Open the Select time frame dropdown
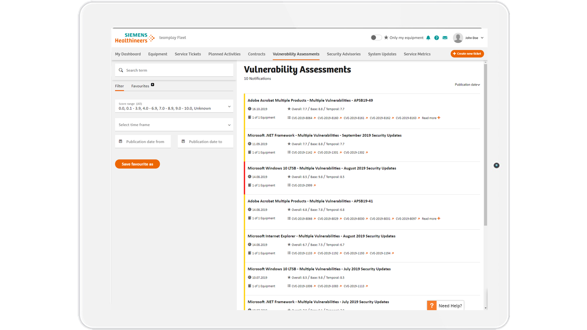This screenshot has width=587, height=330. 174,125
